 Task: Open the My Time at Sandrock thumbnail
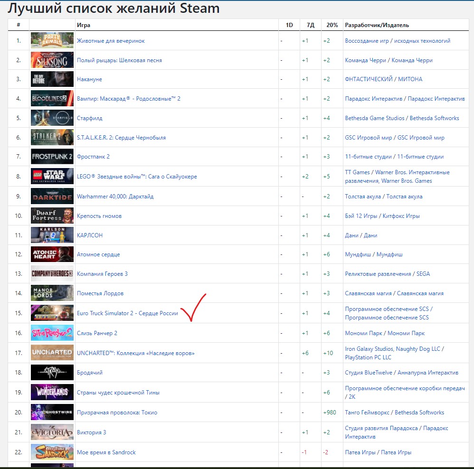tap(52, 452)
